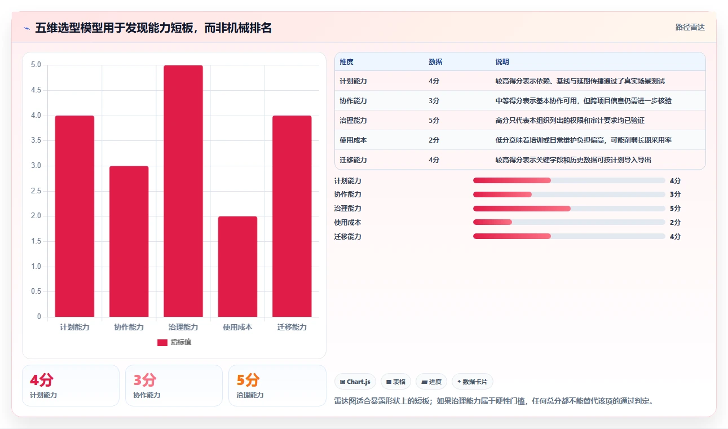Select the 治理能力 bar in chart
The width and height of the screenshot is (728, 429).
coord(183,191)
